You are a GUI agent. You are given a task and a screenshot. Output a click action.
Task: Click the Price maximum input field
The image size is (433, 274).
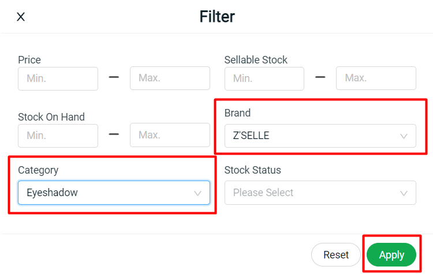pos(170,78)
